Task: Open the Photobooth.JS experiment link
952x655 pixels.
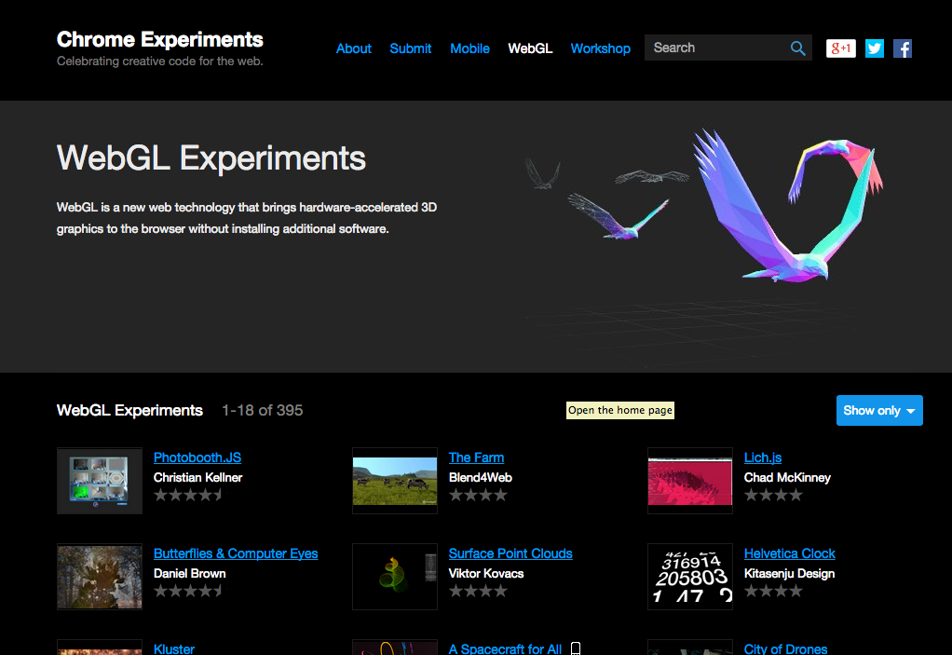Action: click(x=197, y=457)
